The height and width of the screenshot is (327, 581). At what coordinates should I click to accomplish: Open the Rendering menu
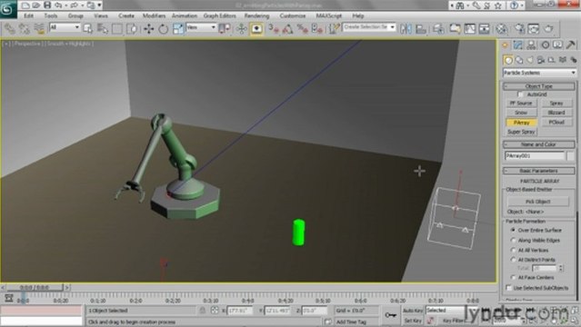[256, 16]
